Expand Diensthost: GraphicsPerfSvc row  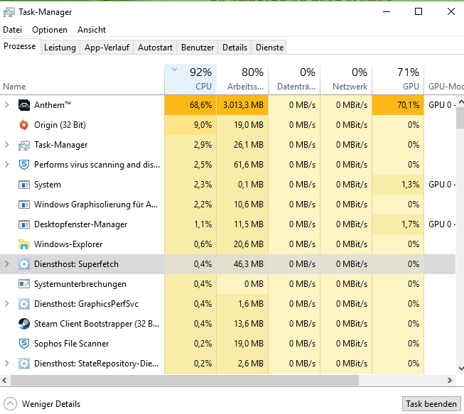(7, 304)
